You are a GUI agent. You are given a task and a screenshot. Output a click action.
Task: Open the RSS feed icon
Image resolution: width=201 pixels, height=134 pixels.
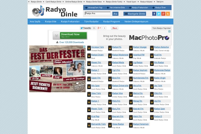[x=168, y=14]
